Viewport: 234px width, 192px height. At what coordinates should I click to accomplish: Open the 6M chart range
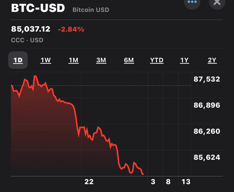pyautogui.click(x=129, y=60)
